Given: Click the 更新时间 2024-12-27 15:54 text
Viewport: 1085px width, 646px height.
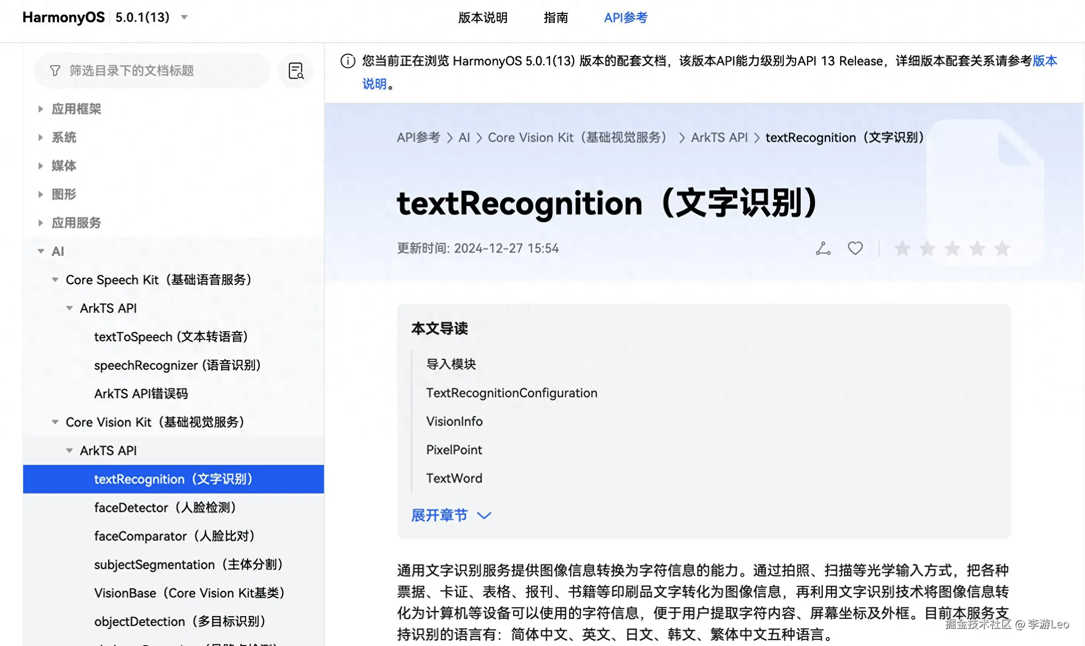Looking at the screenshot, I should click(x=478, y=248).
